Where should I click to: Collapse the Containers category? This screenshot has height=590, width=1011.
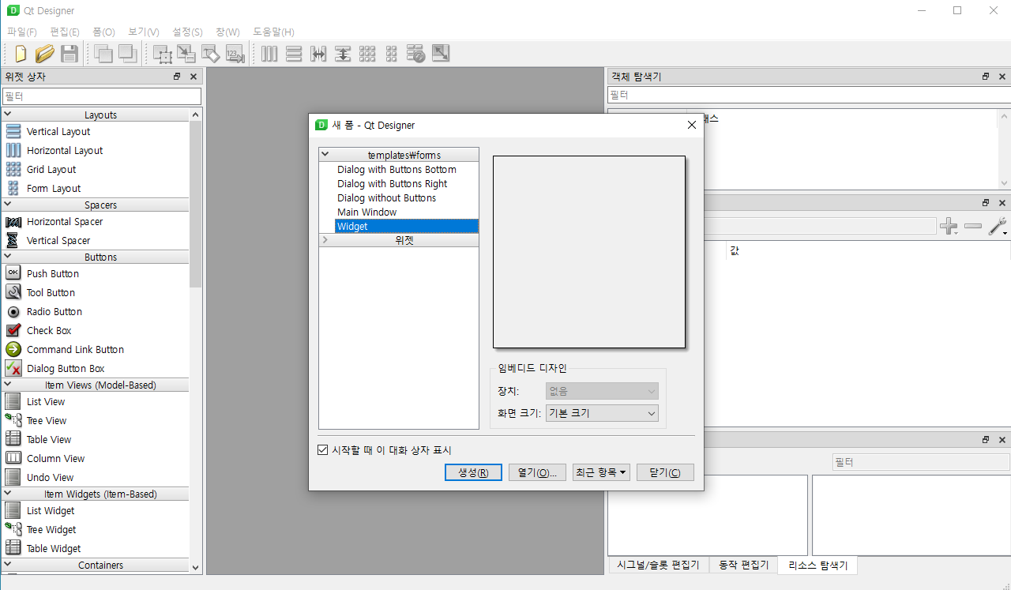8,565
